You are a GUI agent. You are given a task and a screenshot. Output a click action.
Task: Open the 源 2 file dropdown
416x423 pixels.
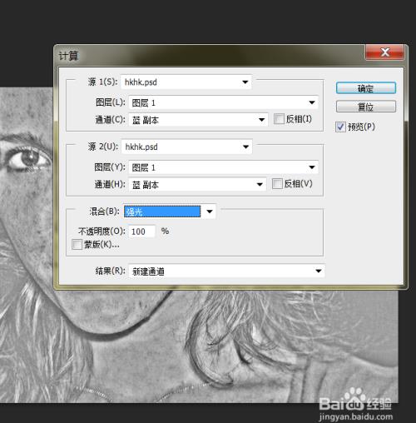click(x=186, y=147)
